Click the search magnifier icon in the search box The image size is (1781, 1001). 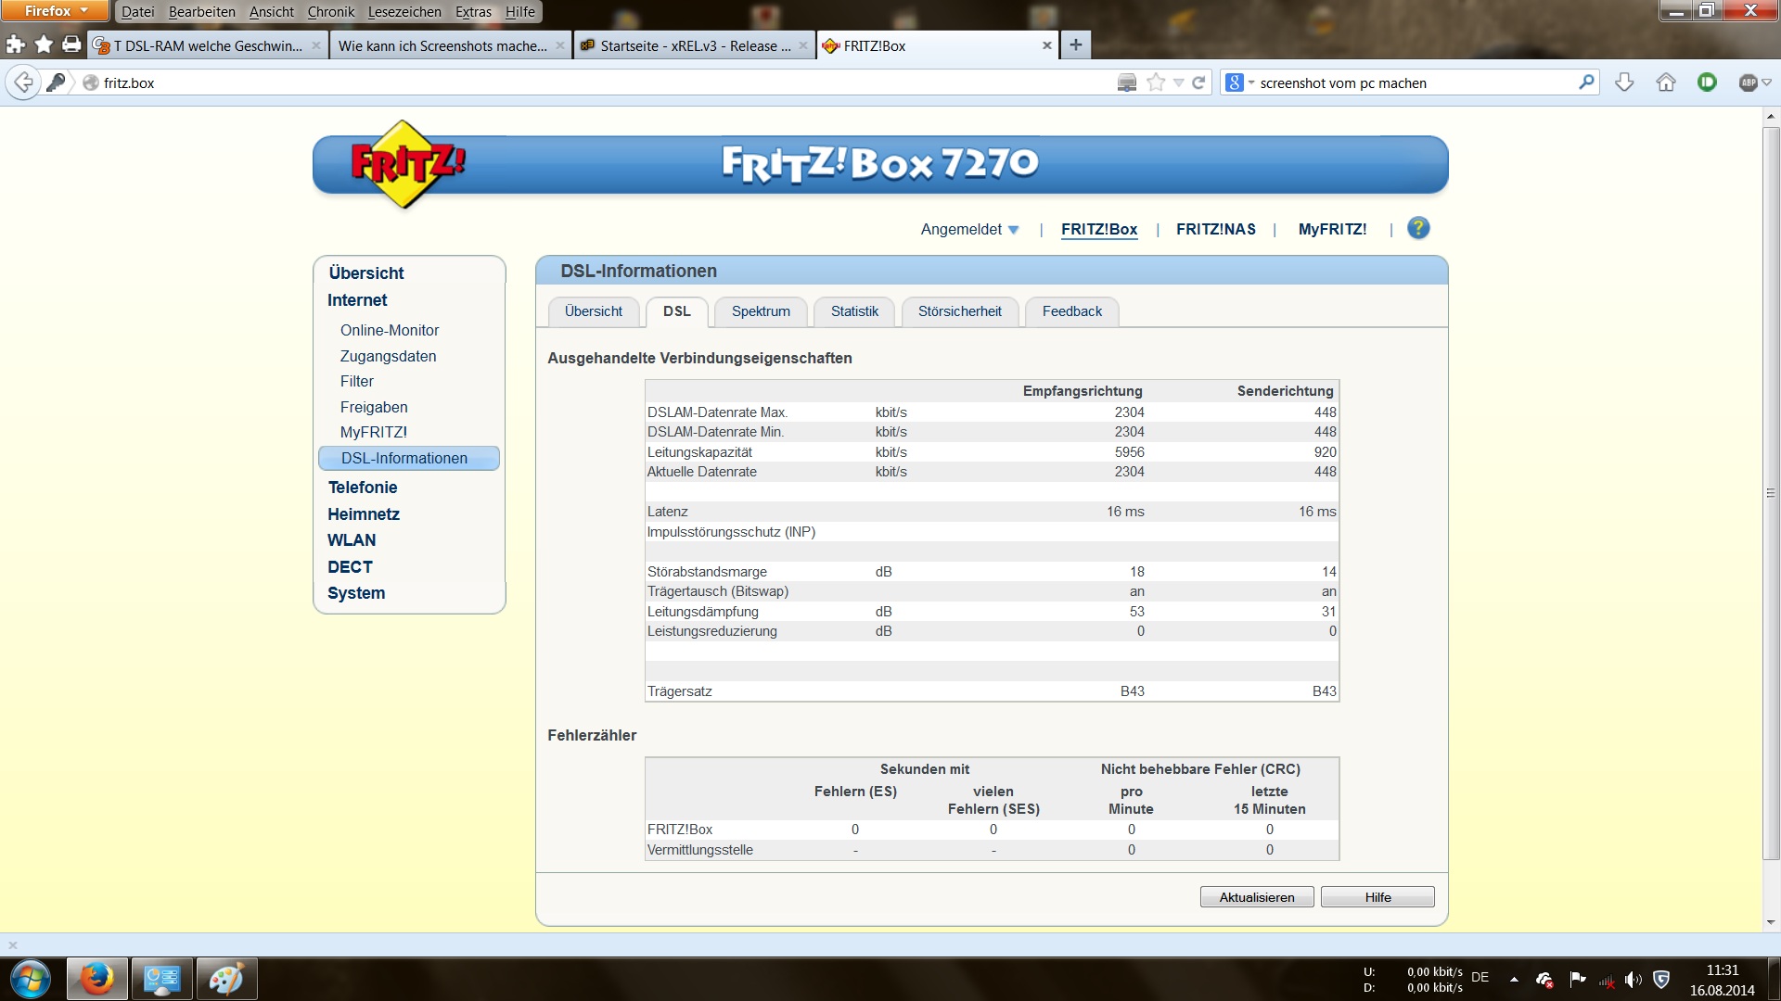click(x=1586, y=82)
